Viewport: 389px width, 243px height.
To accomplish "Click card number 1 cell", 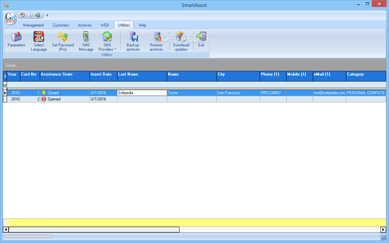I will click(x=30, y=93).
